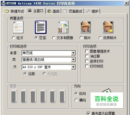Click the sixth ink level cartridge
The width and height of the screenshot is (130, 115).
pyautogui.click(x=63, y=96)
